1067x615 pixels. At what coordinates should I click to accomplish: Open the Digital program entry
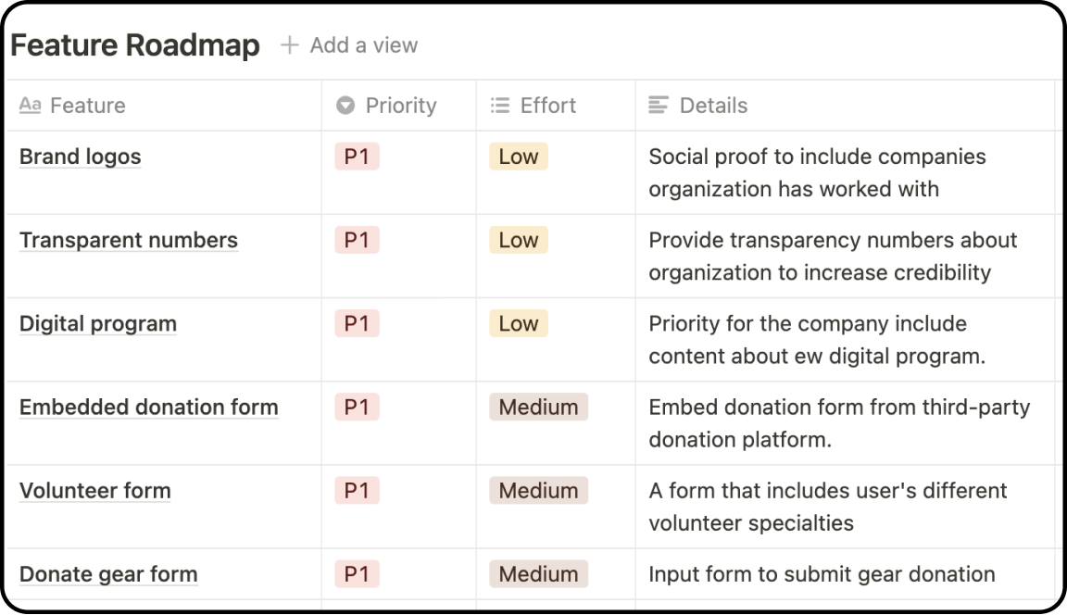(98, 324)
